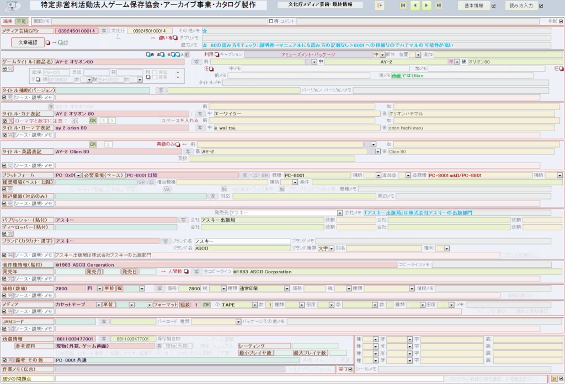Click the 人間数 red marker icon

[186, 272]
